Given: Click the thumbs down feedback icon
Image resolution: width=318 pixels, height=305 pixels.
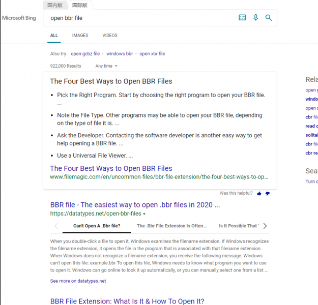Looking at the screenshot, I should [268, 194].
